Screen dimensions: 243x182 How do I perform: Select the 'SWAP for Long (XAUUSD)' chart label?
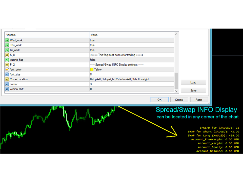pyautogui.click(x=213, y=135)
